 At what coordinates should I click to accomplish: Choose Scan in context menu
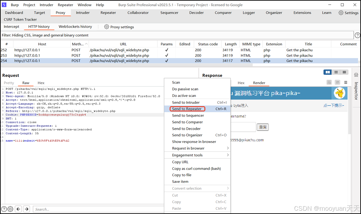pos(197,82)
